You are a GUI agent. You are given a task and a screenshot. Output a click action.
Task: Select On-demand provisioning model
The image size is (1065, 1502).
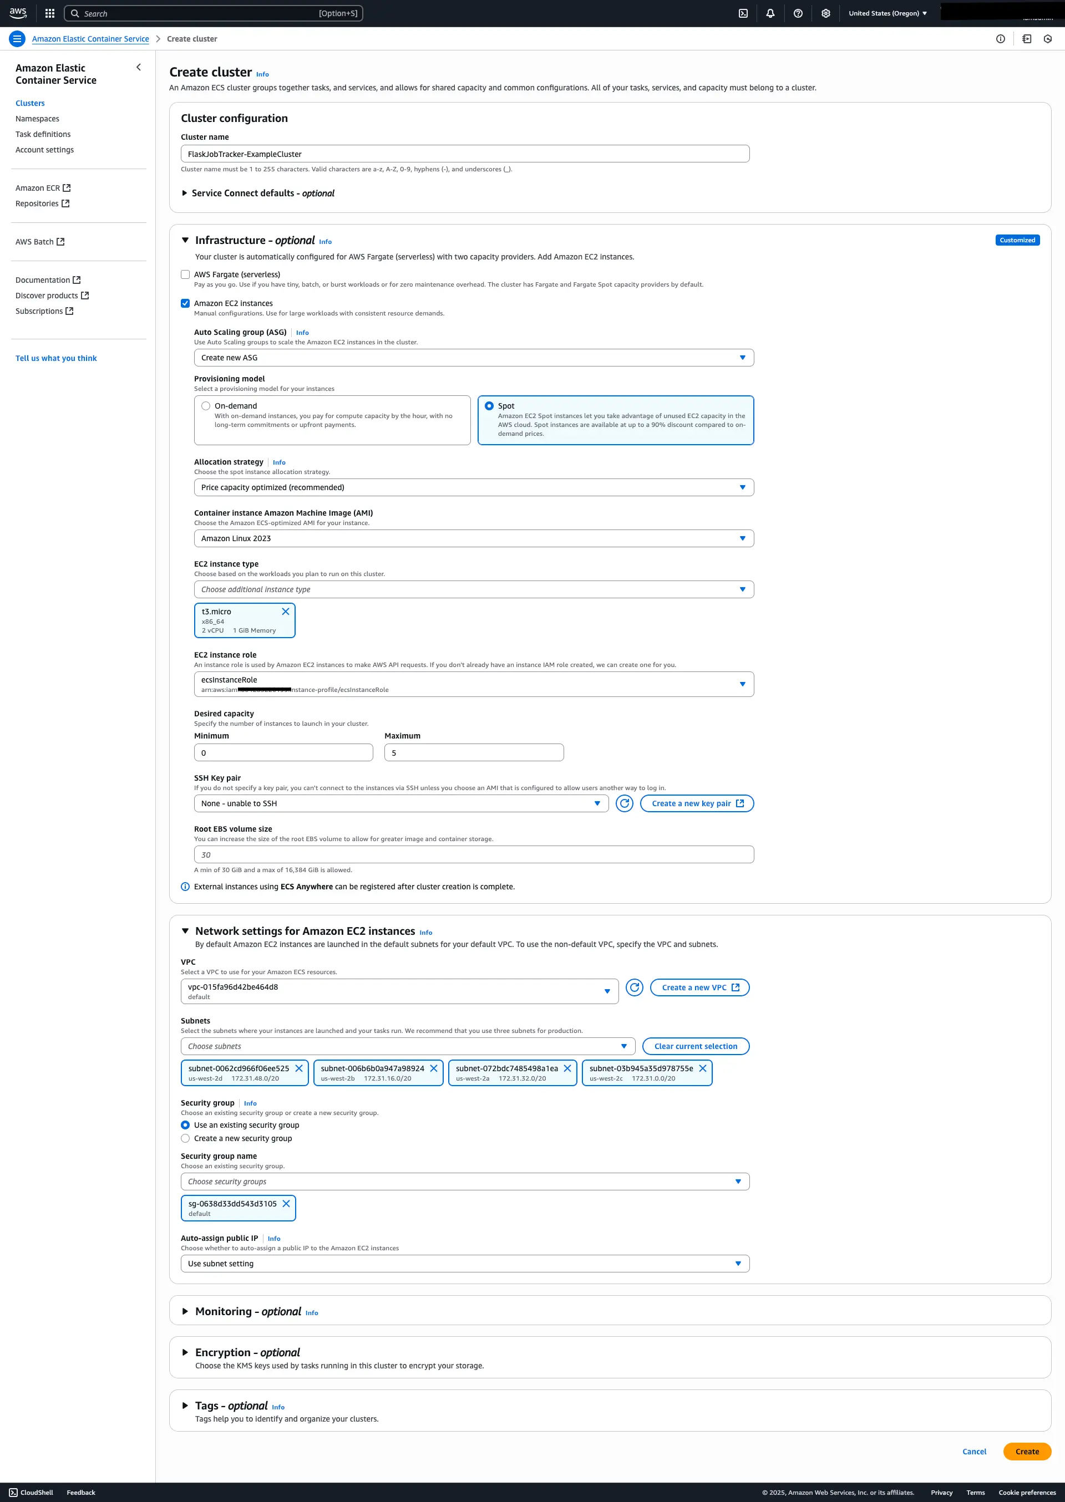[x=206, y=406]
